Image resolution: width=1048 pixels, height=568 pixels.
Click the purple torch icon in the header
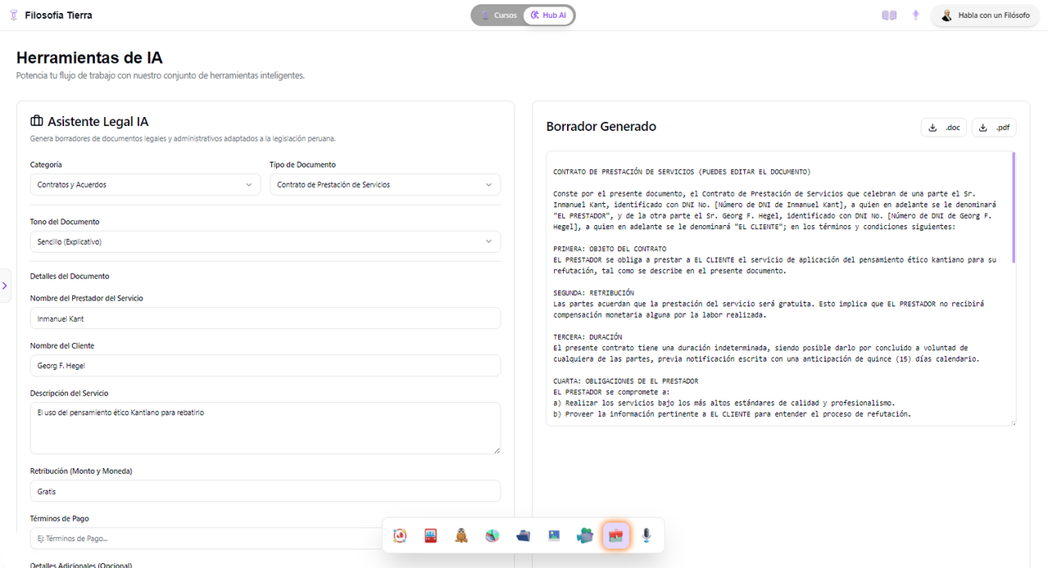click(x=915, y=16)
